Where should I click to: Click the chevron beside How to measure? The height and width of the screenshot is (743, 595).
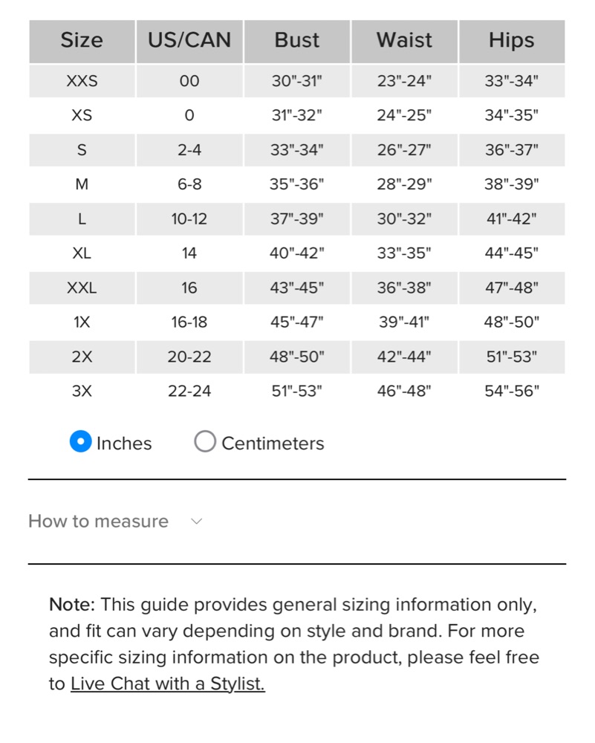coord(196,522)
